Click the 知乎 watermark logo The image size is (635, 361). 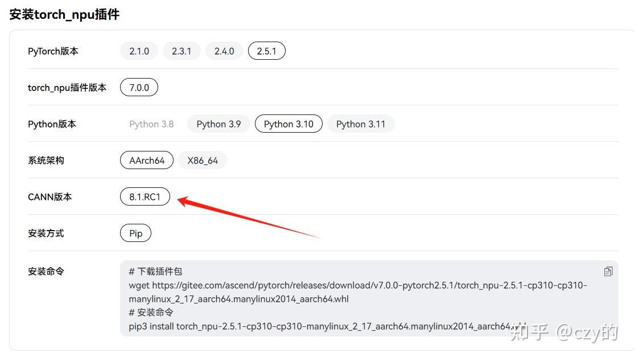pos(529,332)
